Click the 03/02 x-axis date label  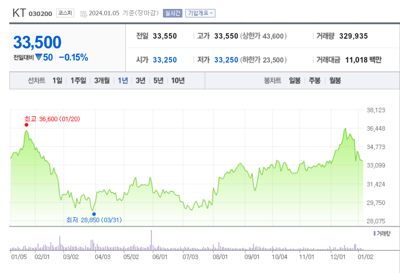(x=71, y=257)
